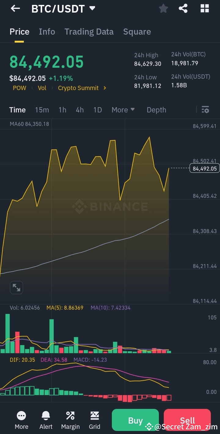
Task: Tap the current price marker 84,492.05 on axis
Action: click(x=205, y=168)
